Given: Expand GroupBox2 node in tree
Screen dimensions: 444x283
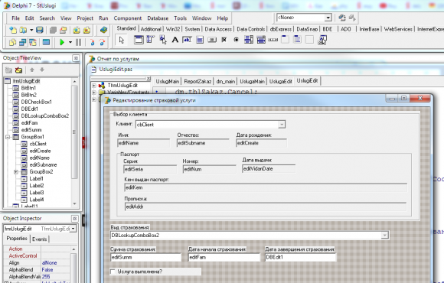Looking at the screenshot, I should click(x=16, y=172).
